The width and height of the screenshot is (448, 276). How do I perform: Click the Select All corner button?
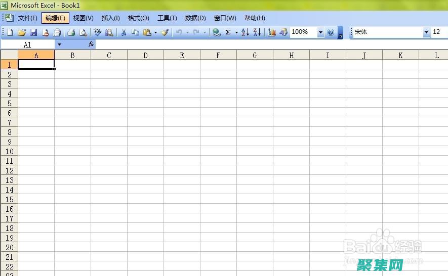pos(9,55)
